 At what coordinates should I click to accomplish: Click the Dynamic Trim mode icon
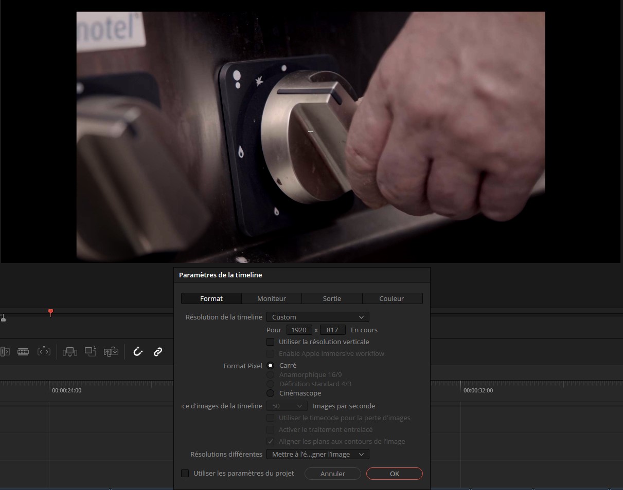coord(5,352)
